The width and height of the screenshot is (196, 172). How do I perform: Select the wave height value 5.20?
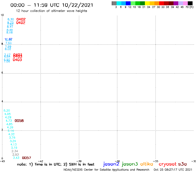(x=7, y=111)
